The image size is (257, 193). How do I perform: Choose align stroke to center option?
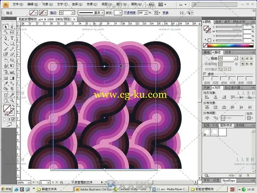[x=221, y=69]
